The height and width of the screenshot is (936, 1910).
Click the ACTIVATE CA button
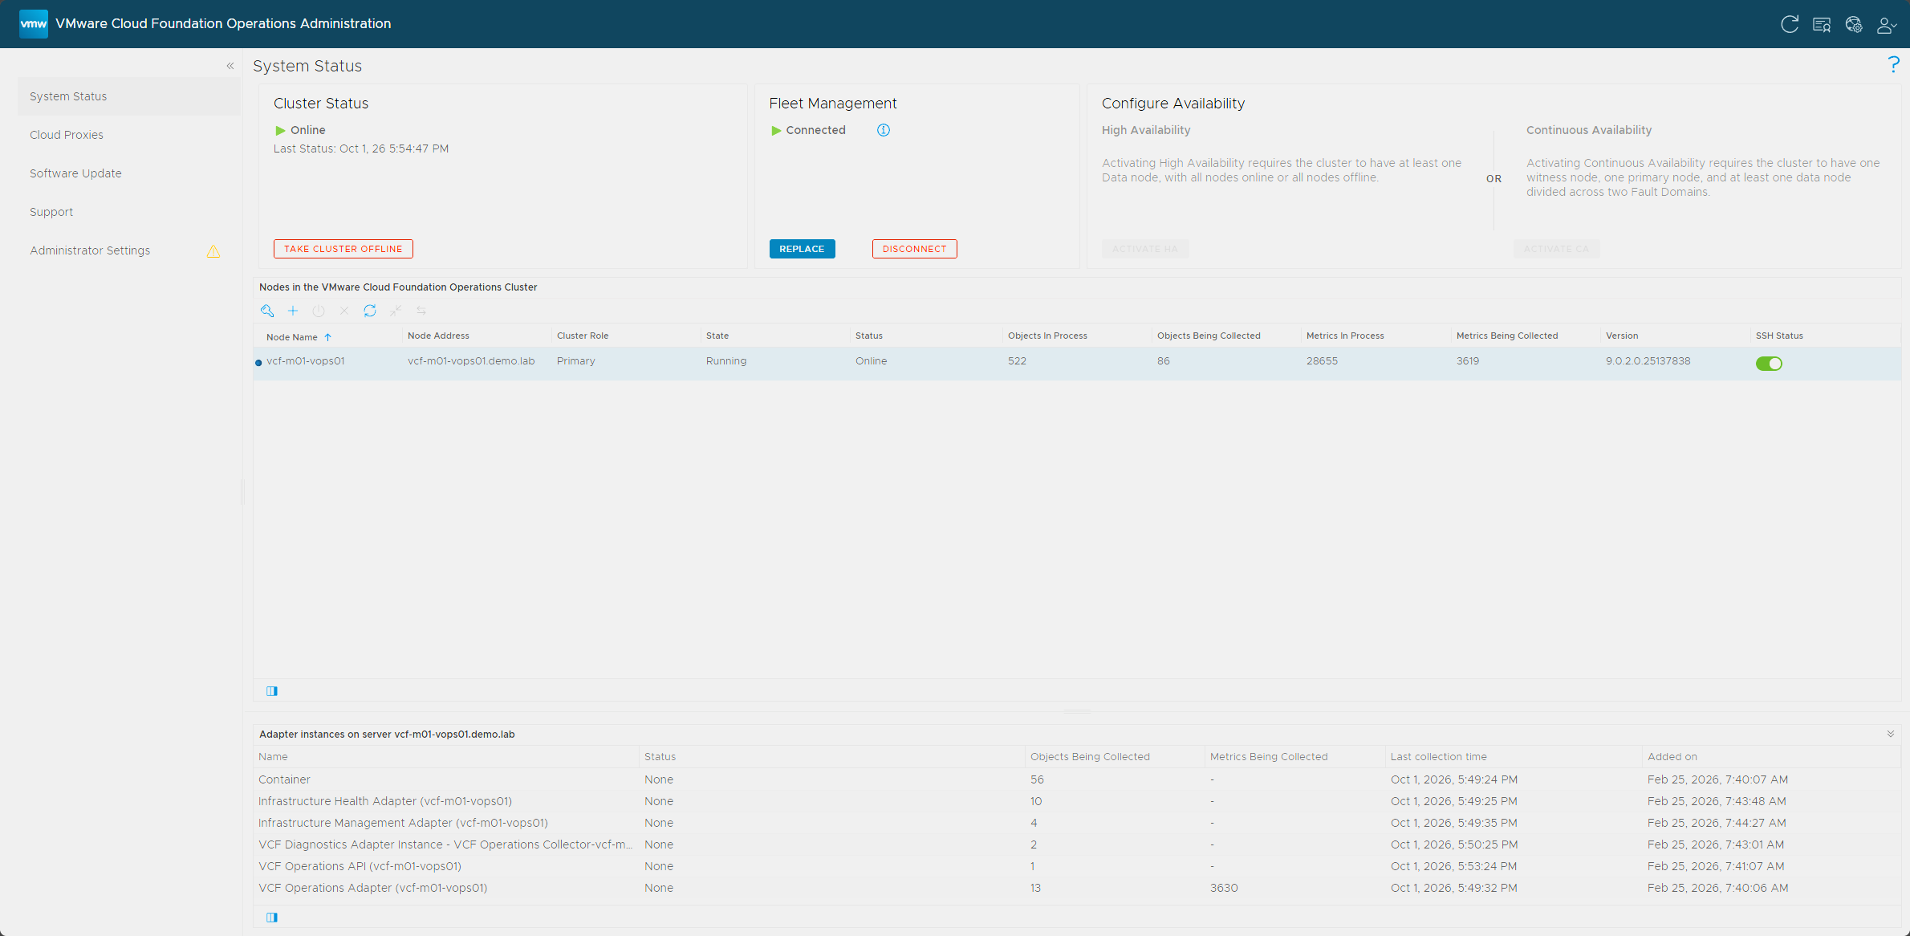(x=1557, y=249)
